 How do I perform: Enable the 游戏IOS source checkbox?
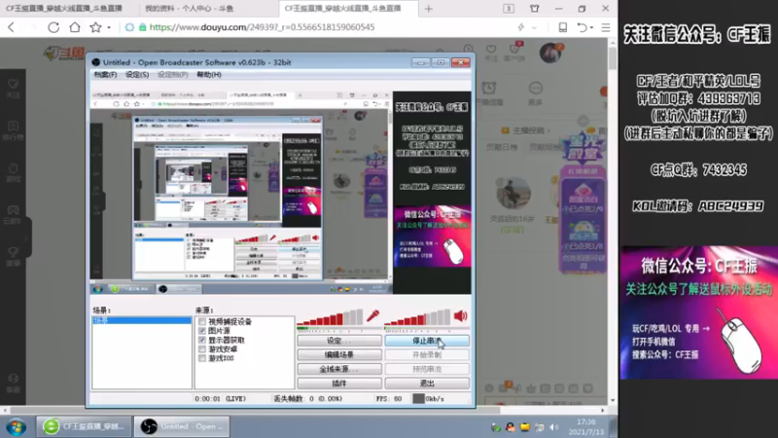point(202,357)
